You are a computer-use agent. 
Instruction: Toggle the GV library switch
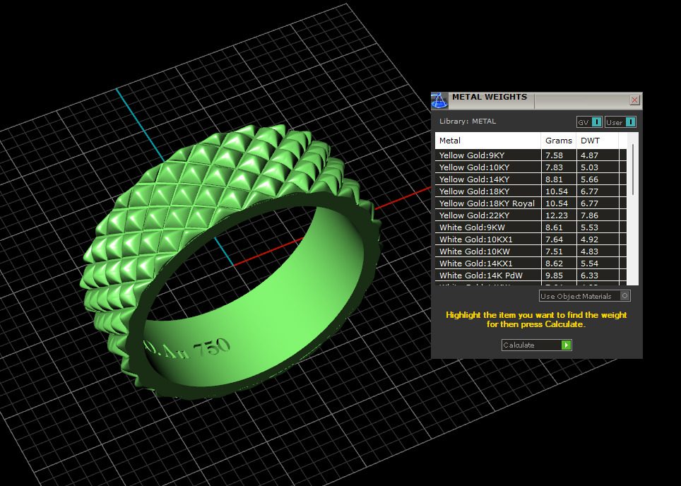click(x=589, y=122)
